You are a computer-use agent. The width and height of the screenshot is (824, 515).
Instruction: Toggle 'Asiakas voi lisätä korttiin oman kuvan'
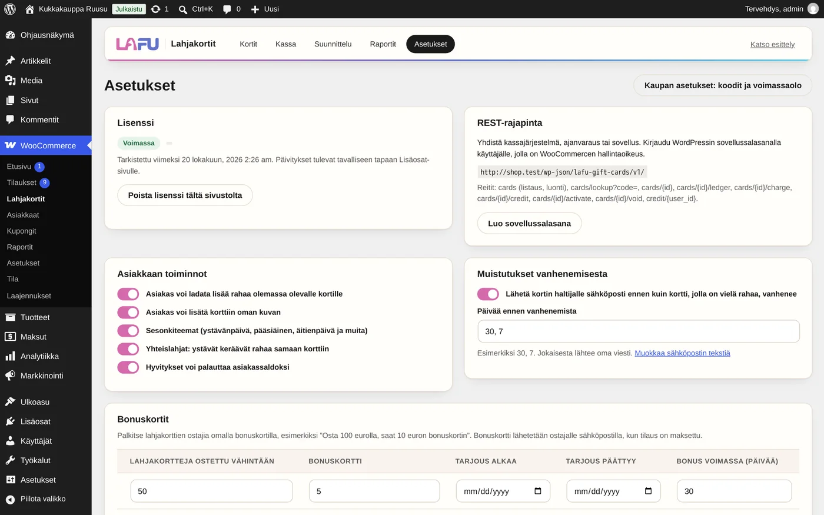coord(128,312)
